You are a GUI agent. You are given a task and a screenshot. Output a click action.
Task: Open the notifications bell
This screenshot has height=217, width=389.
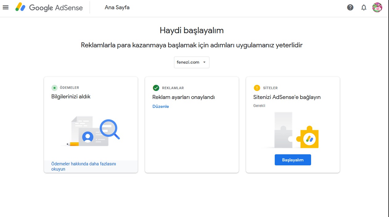tap(364, 7)
